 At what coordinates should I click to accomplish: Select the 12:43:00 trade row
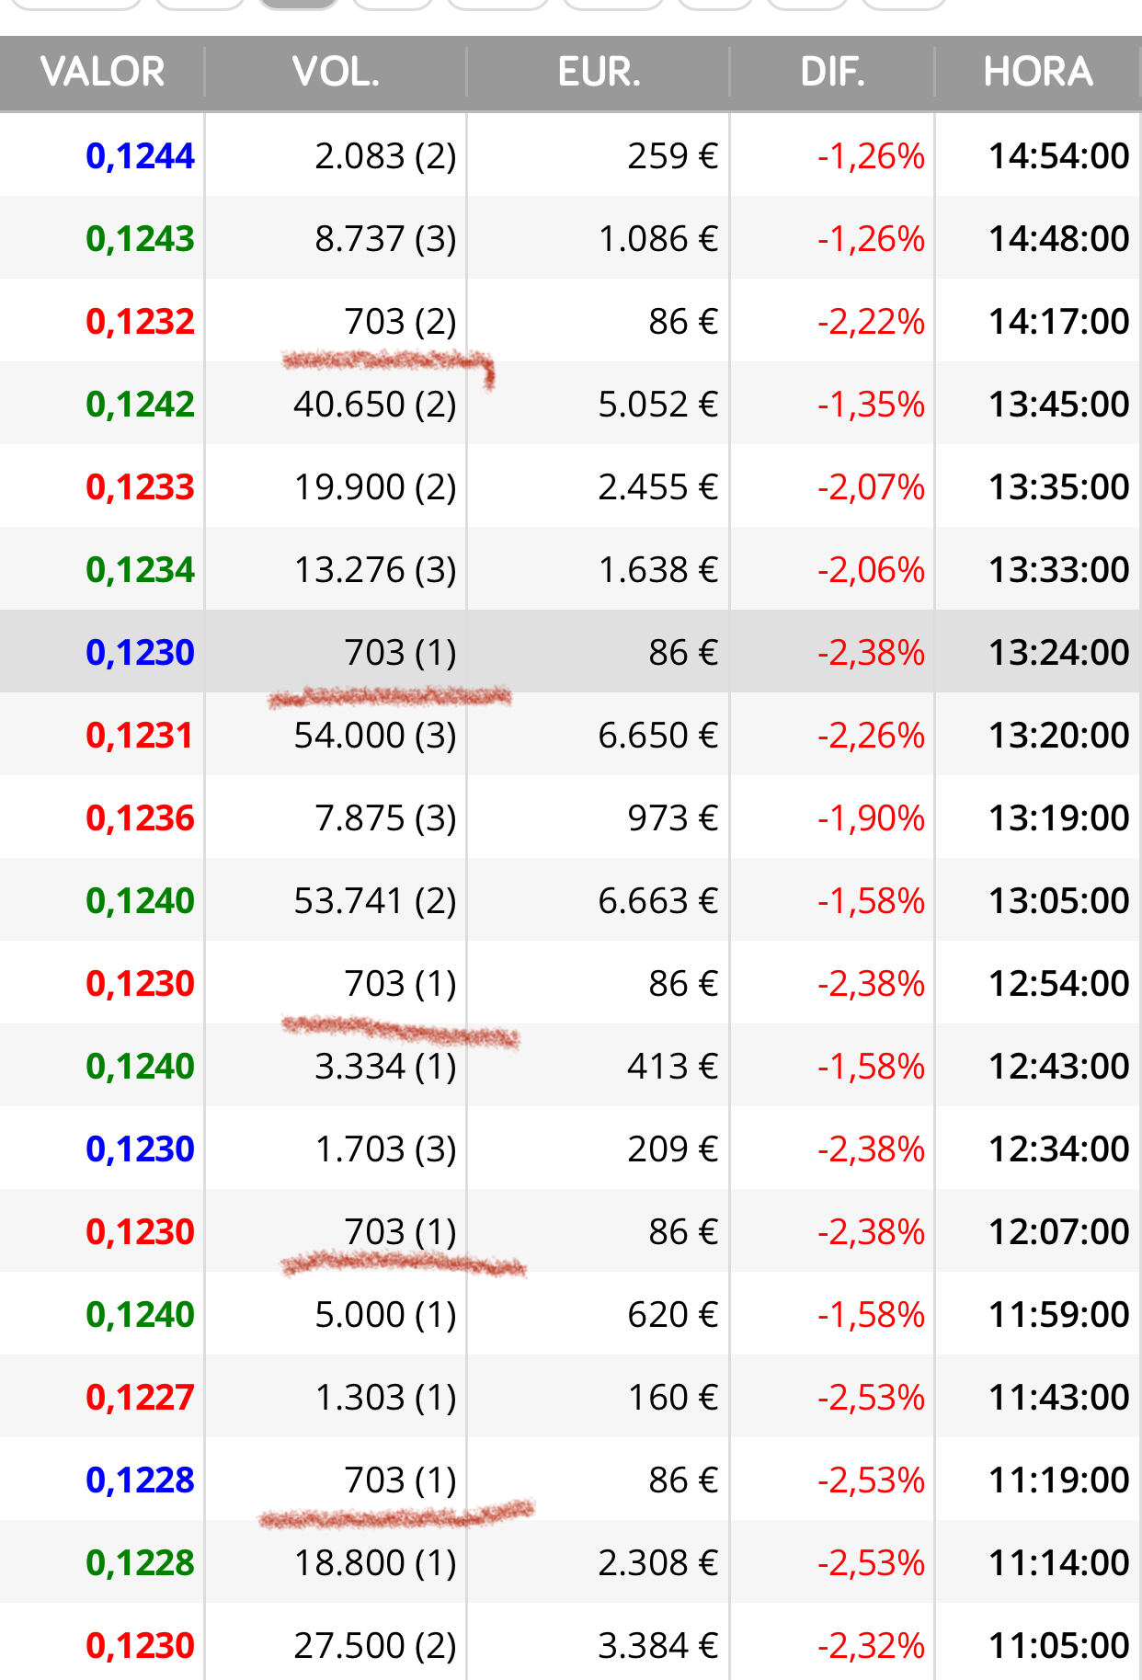[571, 1066]
